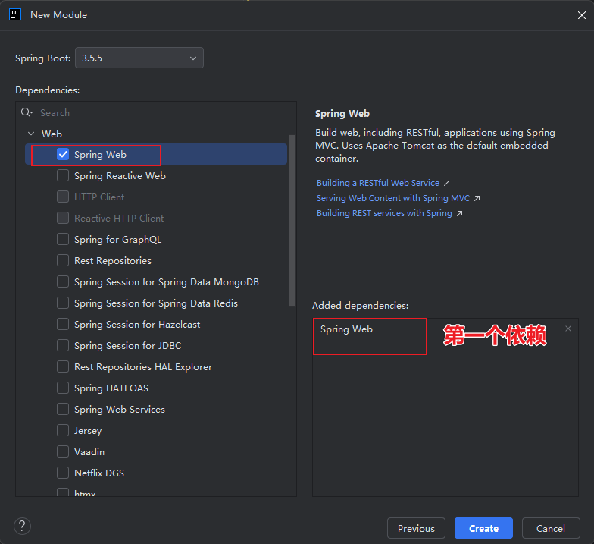This screenshot has width=594, height=544.
Task: Check the Netflix DGS checkbox
Action: pos(63,473)
